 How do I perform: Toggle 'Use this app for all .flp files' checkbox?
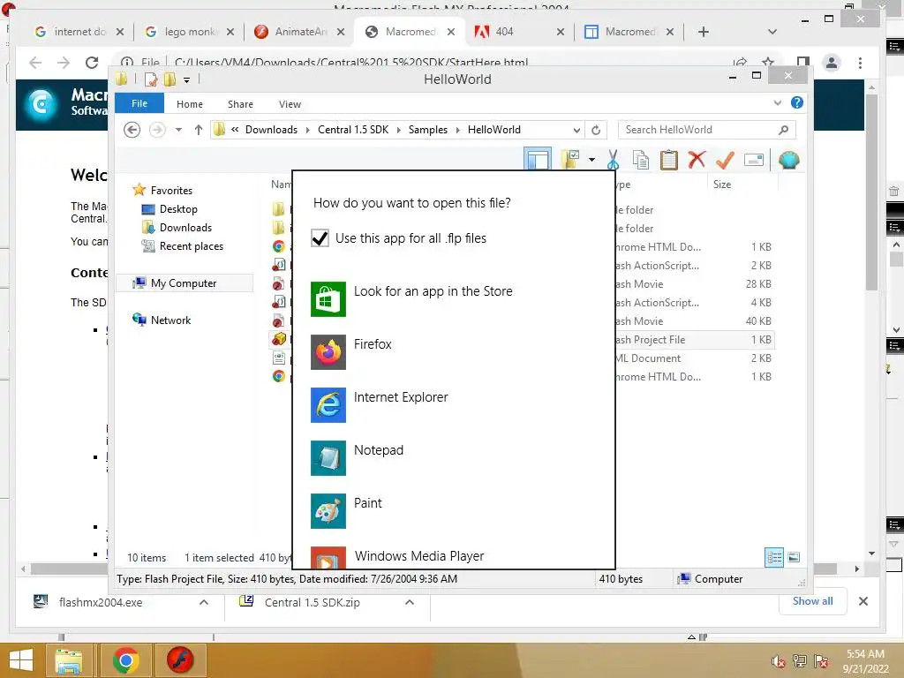pyautogui.click(x=320, y=238)
